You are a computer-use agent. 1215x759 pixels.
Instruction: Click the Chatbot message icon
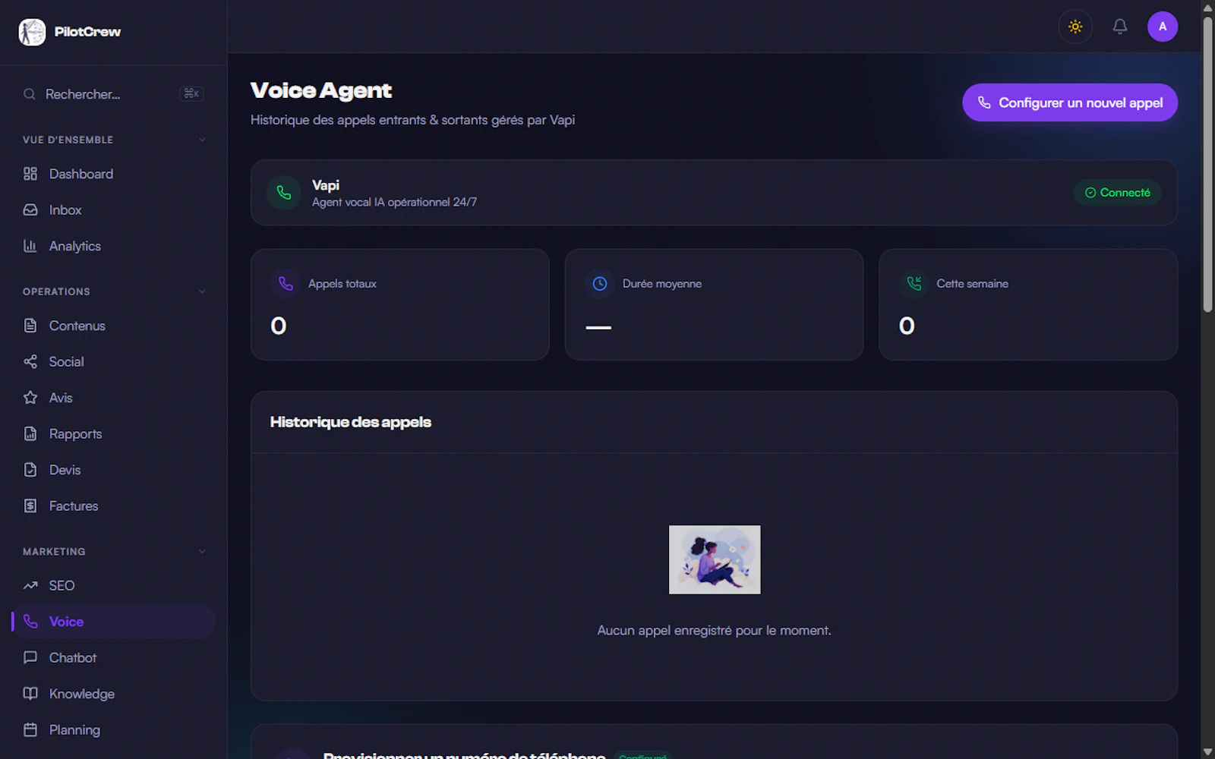point(30,657)
